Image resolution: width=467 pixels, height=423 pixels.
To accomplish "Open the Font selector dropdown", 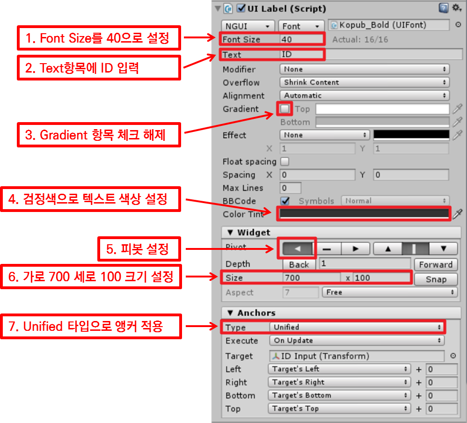I will pyautogui.click(x=301, y=26).
